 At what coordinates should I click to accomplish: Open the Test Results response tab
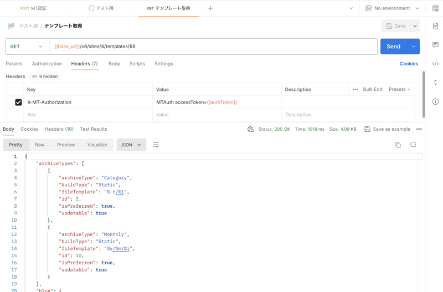tap(94, 129)
